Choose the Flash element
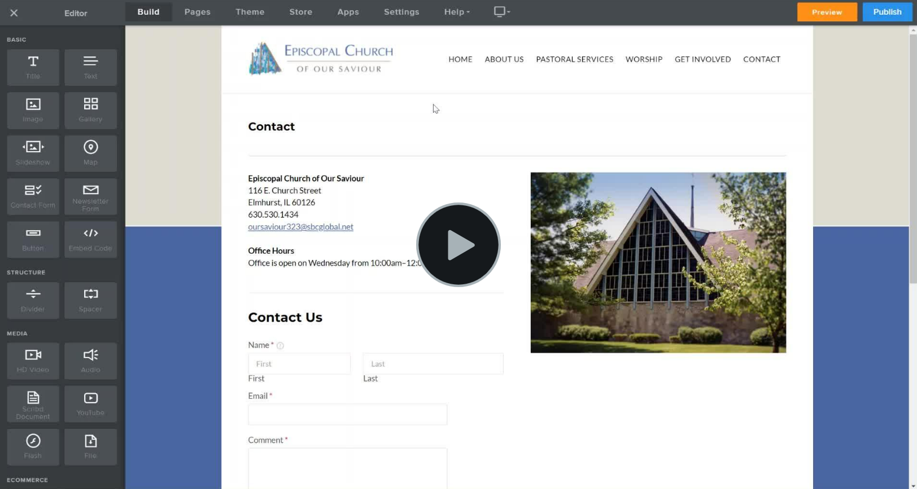This screenshot has width=917, height=489. pos(33,447)
